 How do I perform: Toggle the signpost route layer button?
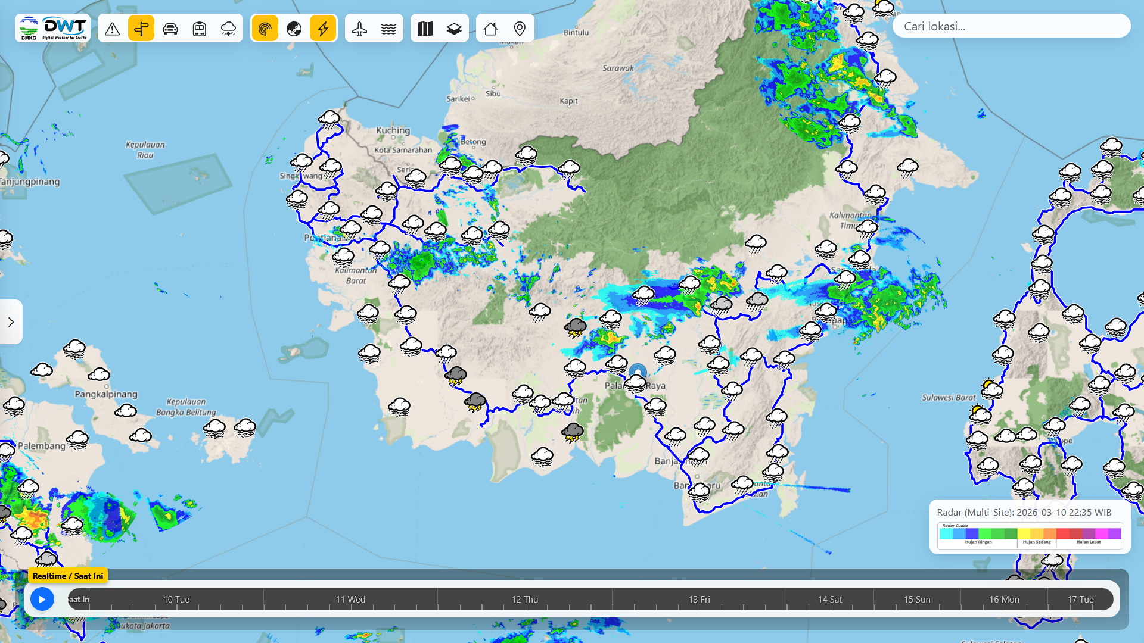pos(141,29)
